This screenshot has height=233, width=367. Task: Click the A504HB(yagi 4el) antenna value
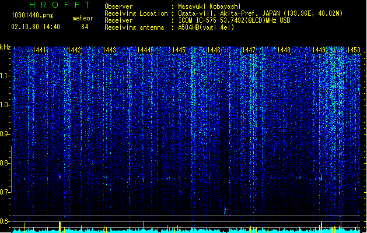pyautogui.click(x=206, y=27)
